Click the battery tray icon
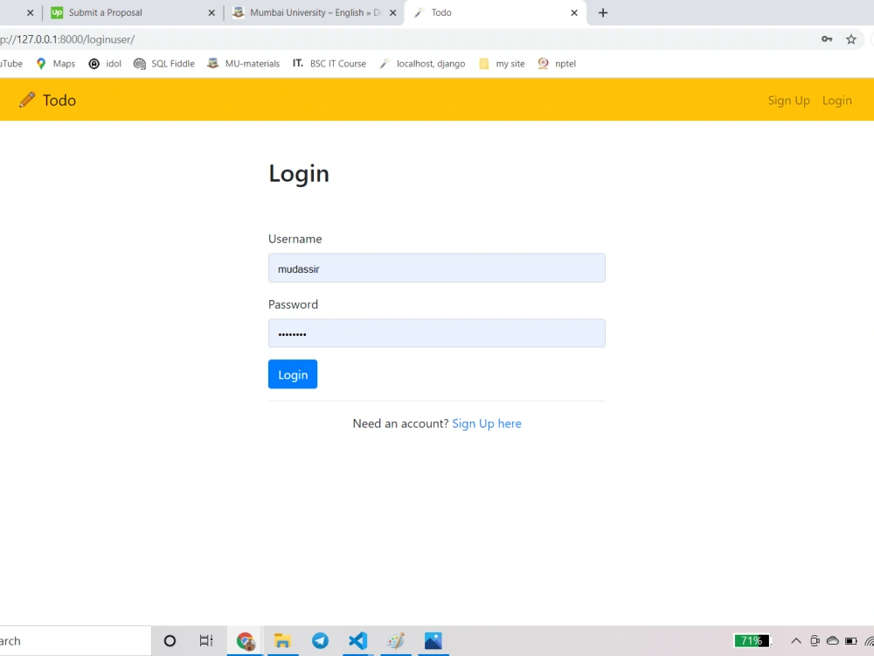The height and width of the screenshot is (656, 874). coord(851,641)
